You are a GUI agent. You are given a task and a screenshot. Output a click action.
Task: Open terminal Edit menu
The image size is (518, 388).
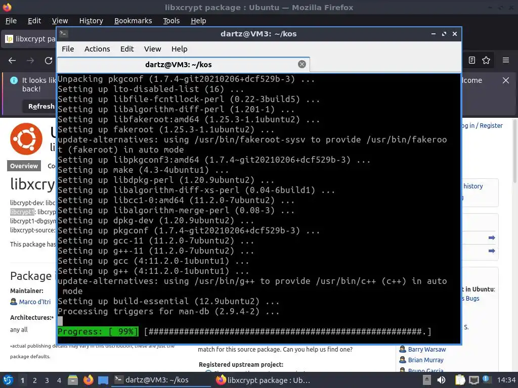coord(127,49)
